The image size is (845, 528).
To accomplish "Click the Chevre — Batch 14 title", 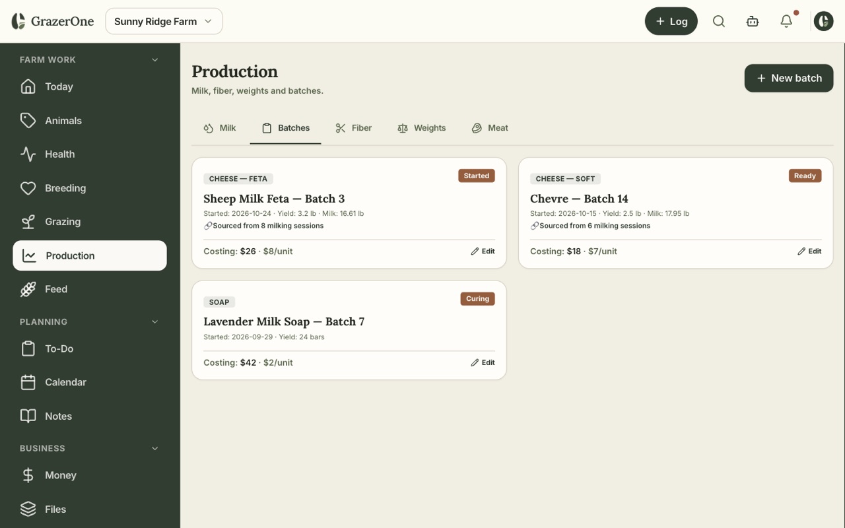I will tap(579, 199).
